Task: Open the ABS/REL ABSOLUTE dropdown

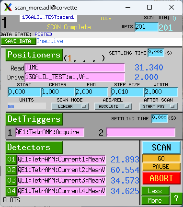Action: click(113, 106)
